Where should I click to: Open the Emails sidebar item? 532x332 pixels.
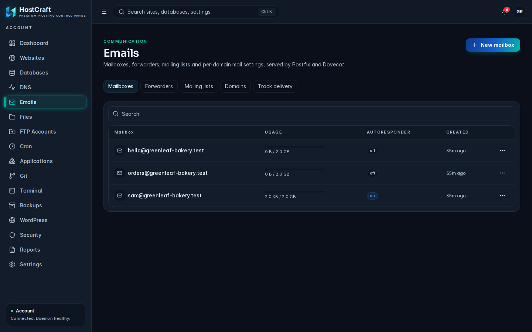pyautogui.click(x=45, y=102)
